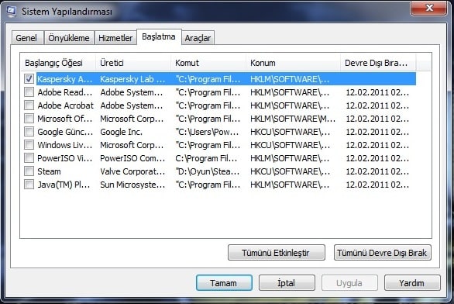Sort by Komut column header

[x=208, y=63]
